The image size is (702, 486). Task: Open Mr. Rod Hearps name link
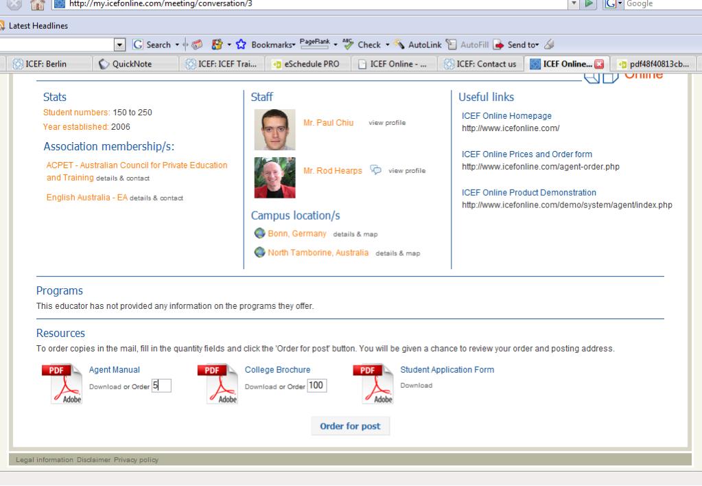[333, 171]
